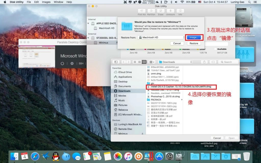Click the Unmount toolbar icon
This screenshot has width=261, height=163.
click(171, 11)
